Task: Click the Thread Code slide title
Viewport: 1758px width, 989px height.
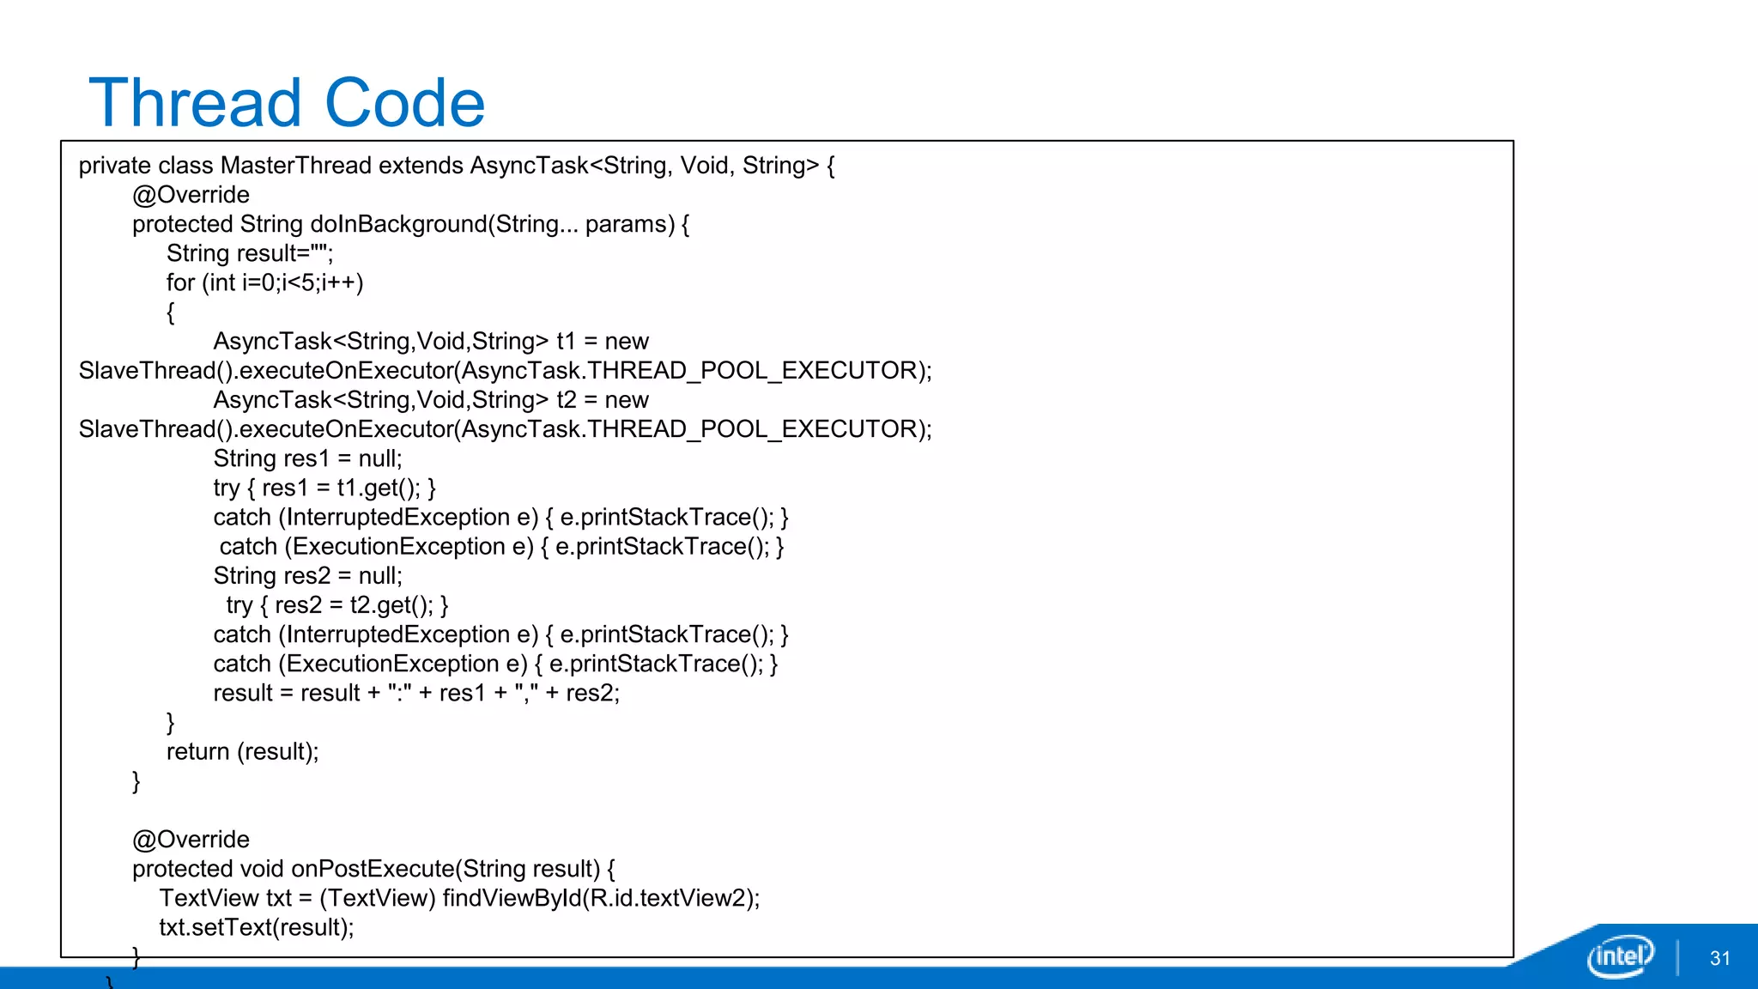Action: click(x=287, y=103)
